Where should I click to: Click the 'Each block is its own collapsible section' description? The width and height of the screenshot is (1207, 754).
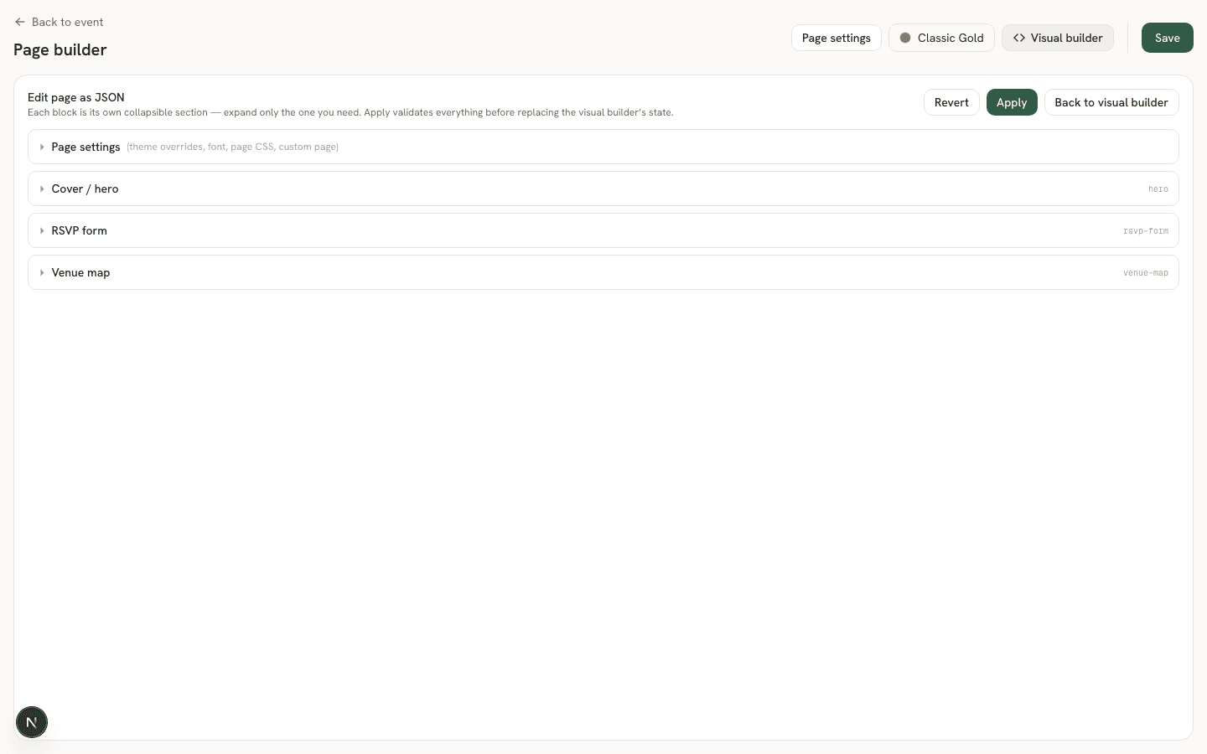pyautogui.click(x=350, y=112)
